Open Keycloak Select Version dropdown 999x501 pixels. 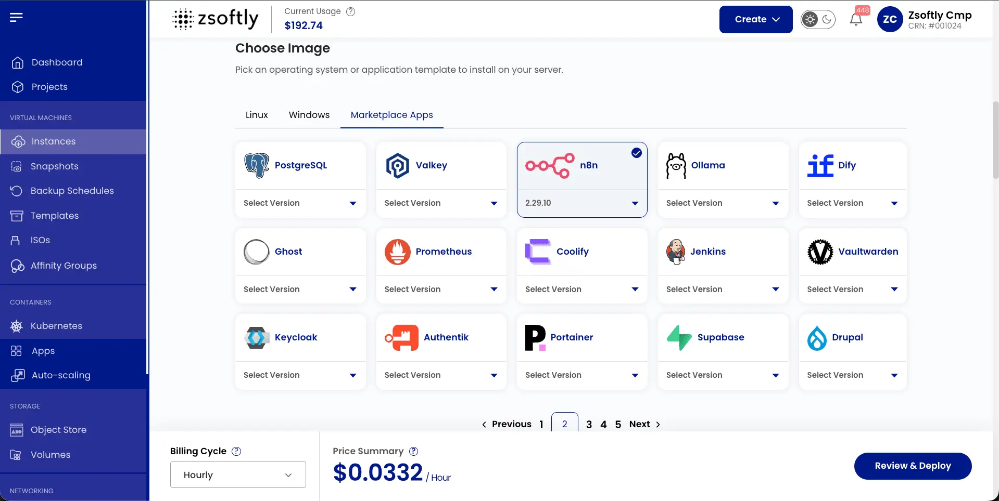tap(300, 375)
